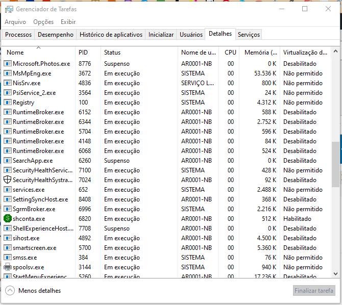
Task: Click the NisSrv.exe process icon
Action: click(8, 83)
